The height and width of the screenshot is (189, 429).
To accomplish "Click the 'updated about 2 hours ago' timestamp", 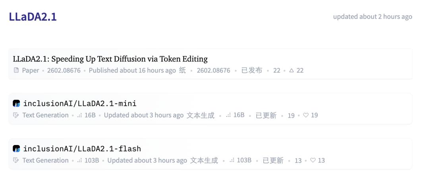I will [x=372, y=17].
